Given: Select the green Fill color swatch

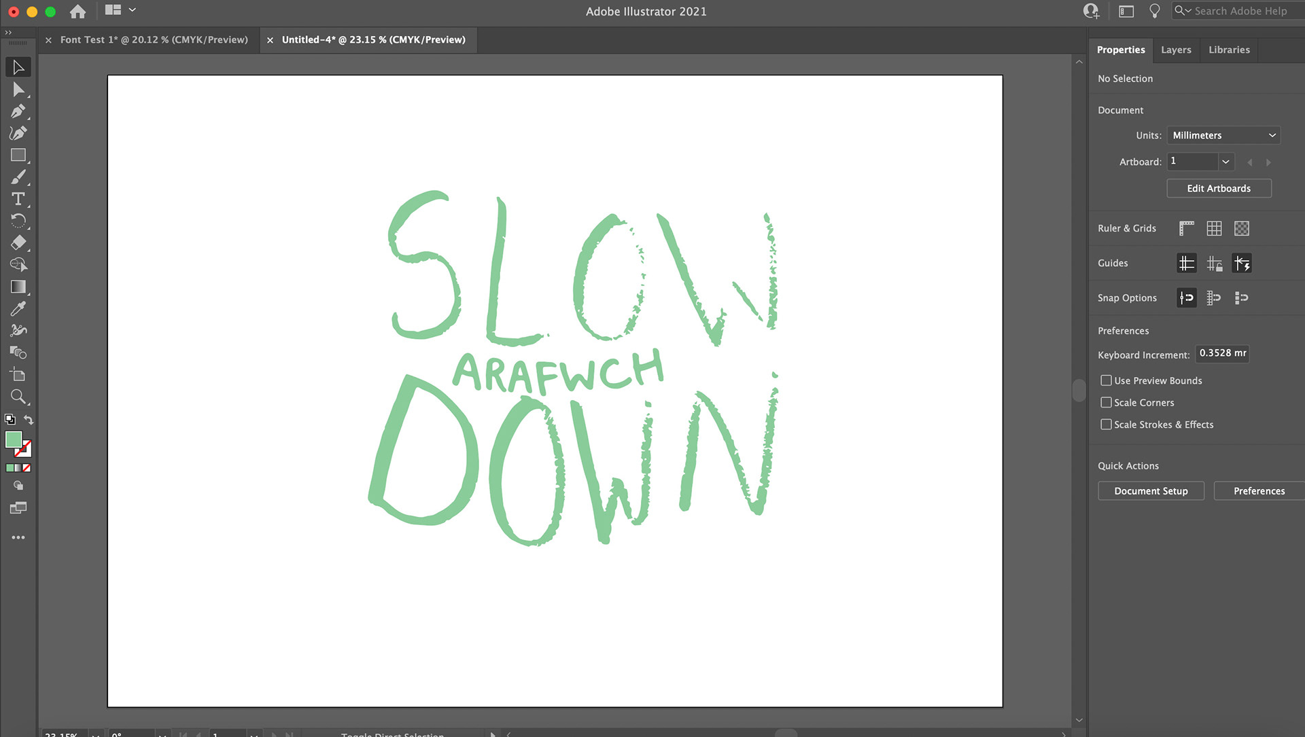Looking at the screenshot, I should tap(14, 439).
